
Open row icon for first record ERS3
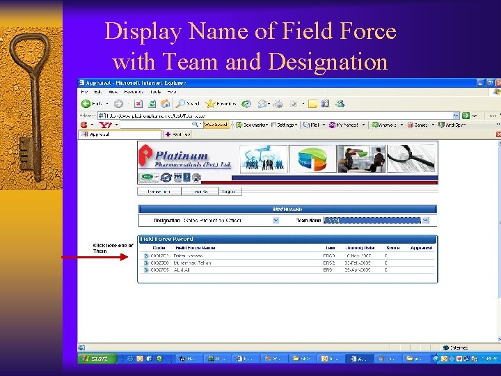tap(146, 256)
